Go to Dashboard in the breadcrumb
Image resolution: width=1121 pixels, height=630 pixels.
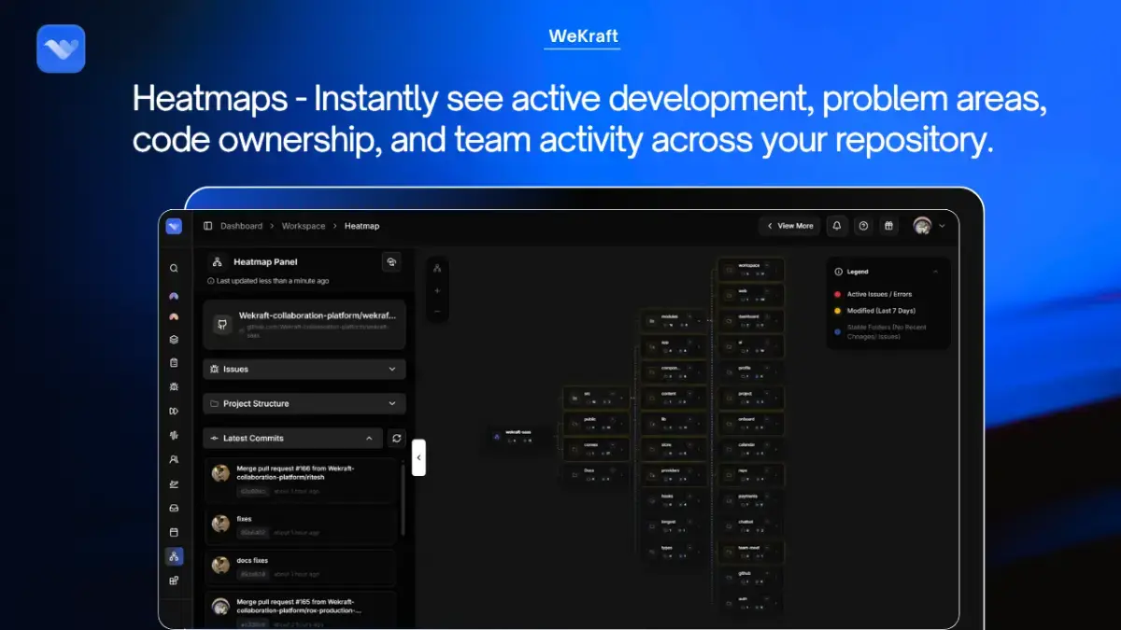coord(241,226)
